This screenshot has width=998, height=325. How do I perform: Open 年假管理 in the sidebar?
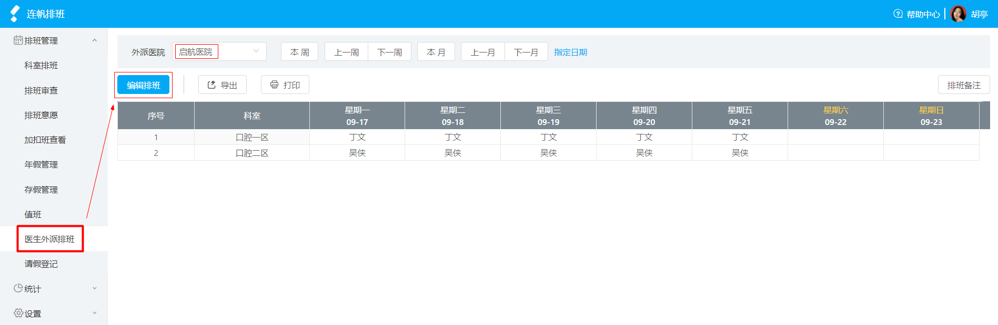click(x=41, y=164)
